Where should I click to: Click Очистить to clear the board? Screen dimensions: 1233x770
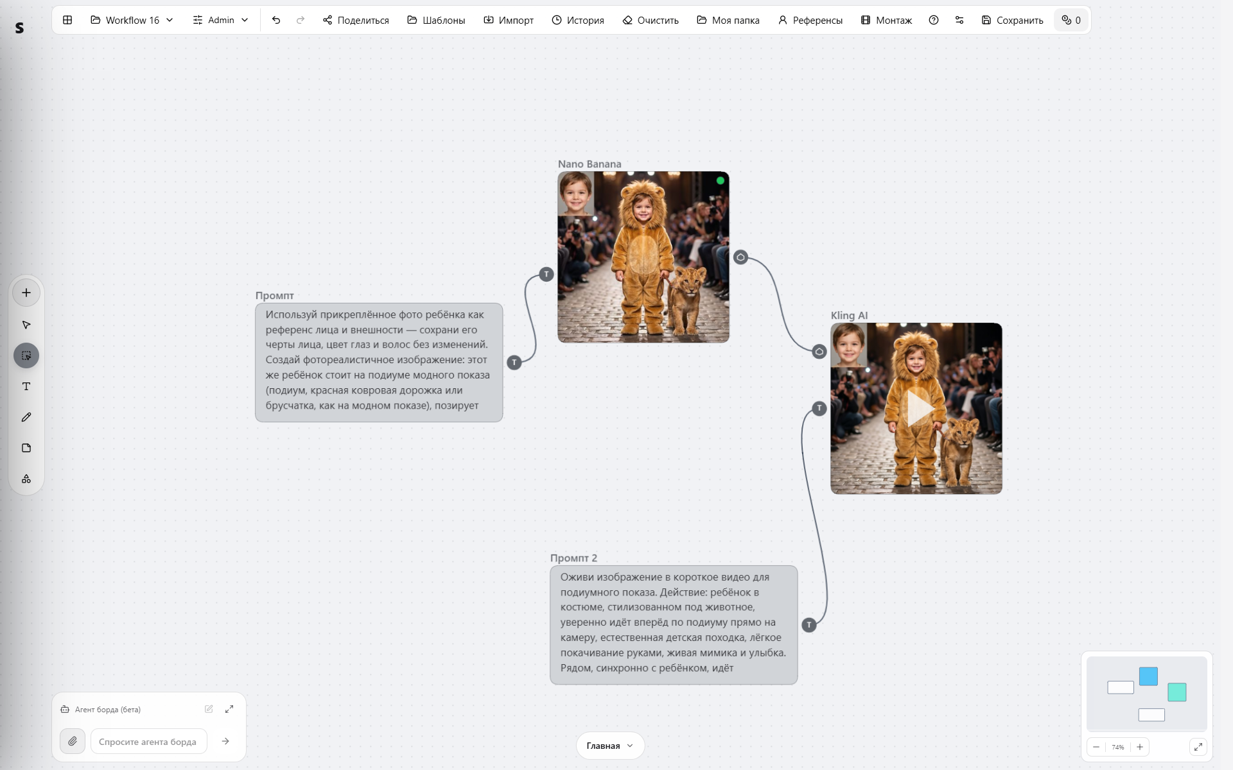[x=651, y=20]
